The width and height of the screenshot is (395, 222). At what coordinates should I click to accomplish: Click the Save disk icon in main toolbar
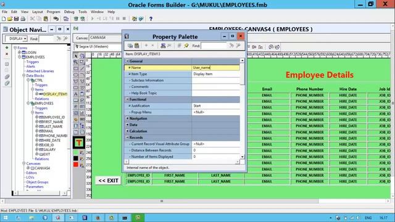17,19
